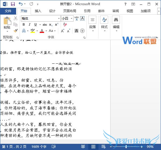Viewport: 161px width, 150px height.
Task: Click the Save icon in title bar
Action: [13, 4]
